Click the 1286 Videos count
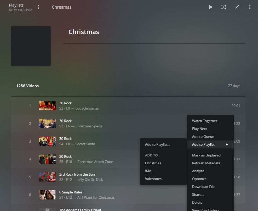Image resolution: width=258 pixels, height=211 pixels. pyautogui.click(x=27, y=86)
